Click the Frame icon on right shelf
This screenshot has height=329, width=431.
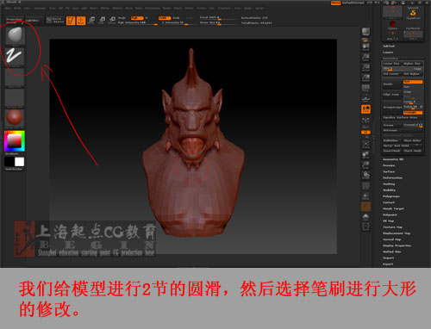[x=365, y=145]
